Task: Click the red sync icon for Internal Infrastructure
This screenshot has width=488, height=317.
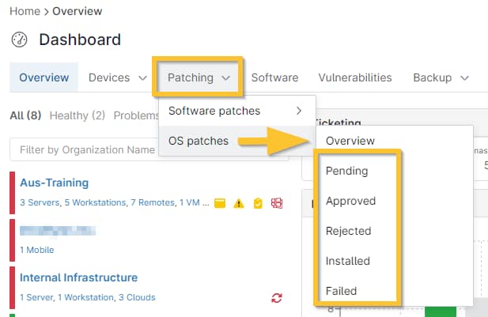Action: point(277,298)
